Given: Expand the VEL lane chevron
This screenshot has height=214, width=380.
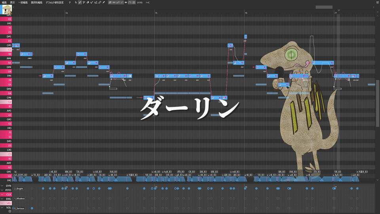Looking at the screenshot, I should pyautogui.click(x=2, y=203).
